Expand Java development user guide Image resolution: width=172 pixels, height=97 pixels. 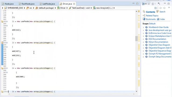click(143, 30)
